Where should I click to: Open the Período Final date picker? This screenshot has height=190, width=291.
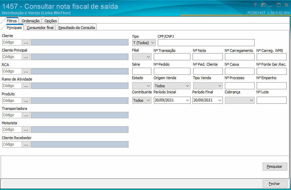click(208, 100)
